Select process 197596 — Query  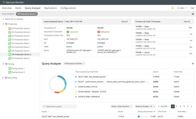pyautogui.click(x=164, y=54)
